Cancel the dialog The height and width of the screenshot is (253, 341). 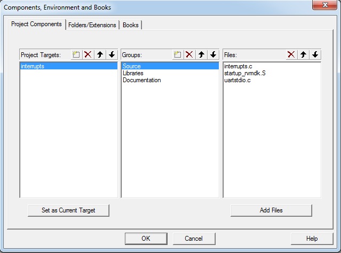click(x=194, y=239)
